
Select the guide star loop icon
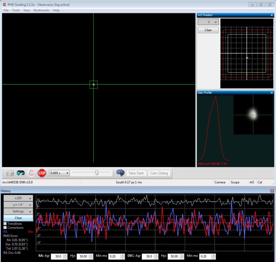point(32,173)
